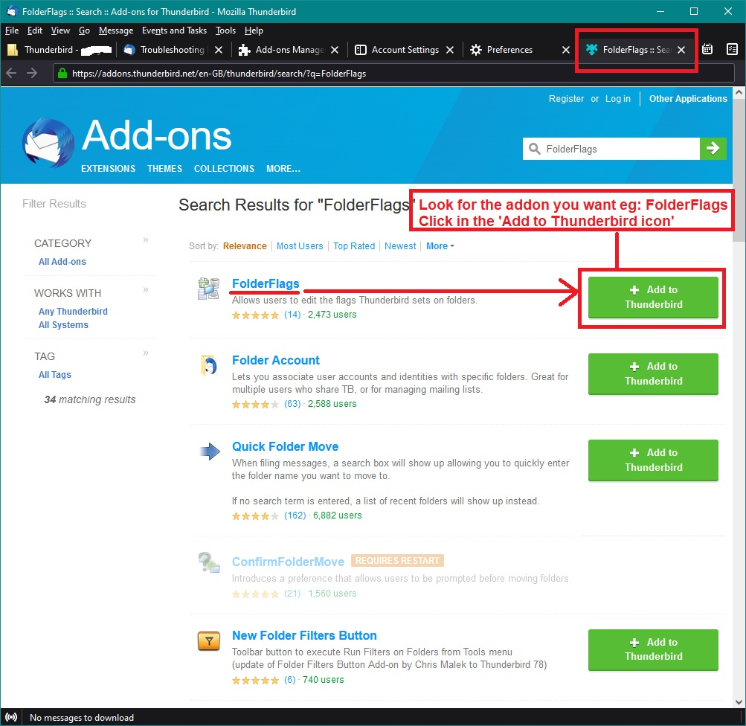Open the ConfirmFolderMove link
Image resolution: width=746 pixels, height=726 pixels.
coord(288,562)
